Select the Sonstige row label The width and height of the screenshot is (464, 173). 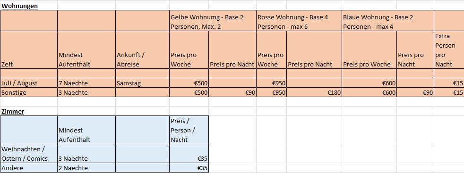coord(29,92)
